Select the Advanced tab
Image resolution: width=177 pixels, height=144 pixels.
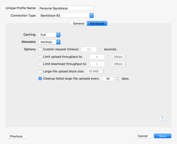click(x=97, y=23)
